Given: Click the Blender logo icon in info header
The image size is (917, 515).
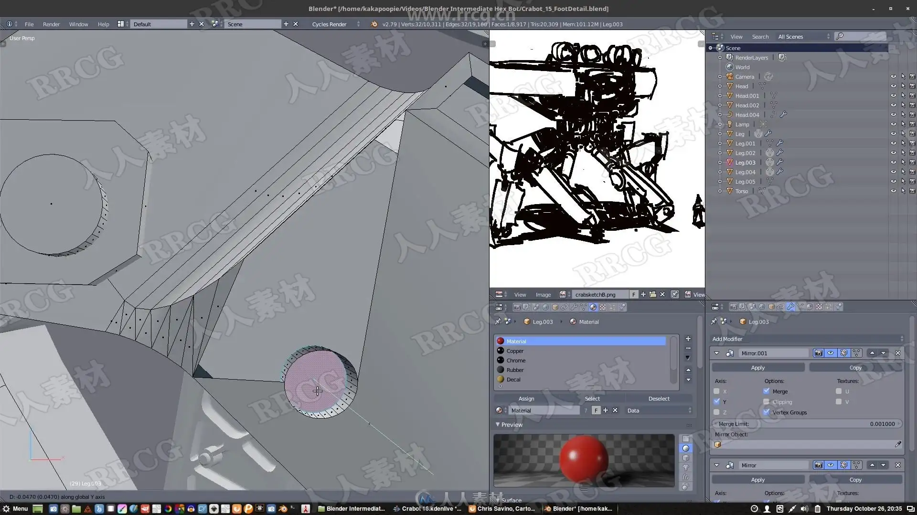Looking at the screenshot, I should [374, 24].
